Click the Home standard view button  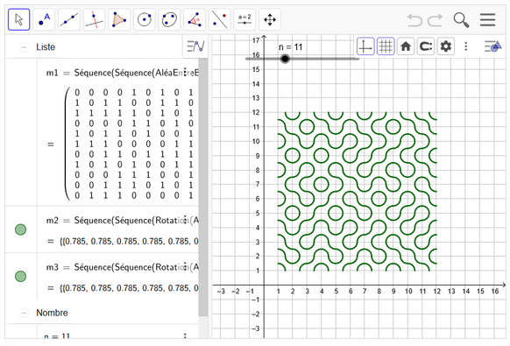406,46
